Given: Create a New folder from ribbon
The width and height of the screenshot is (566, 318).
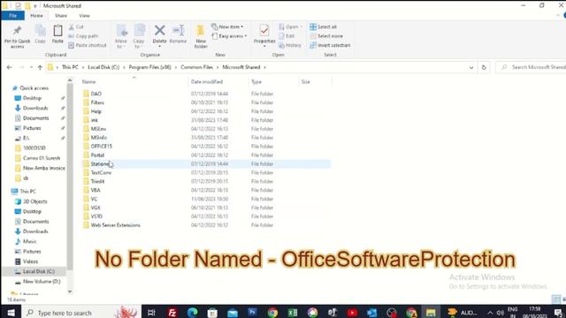Looking at the screenshot, I should tap(201, 37).
